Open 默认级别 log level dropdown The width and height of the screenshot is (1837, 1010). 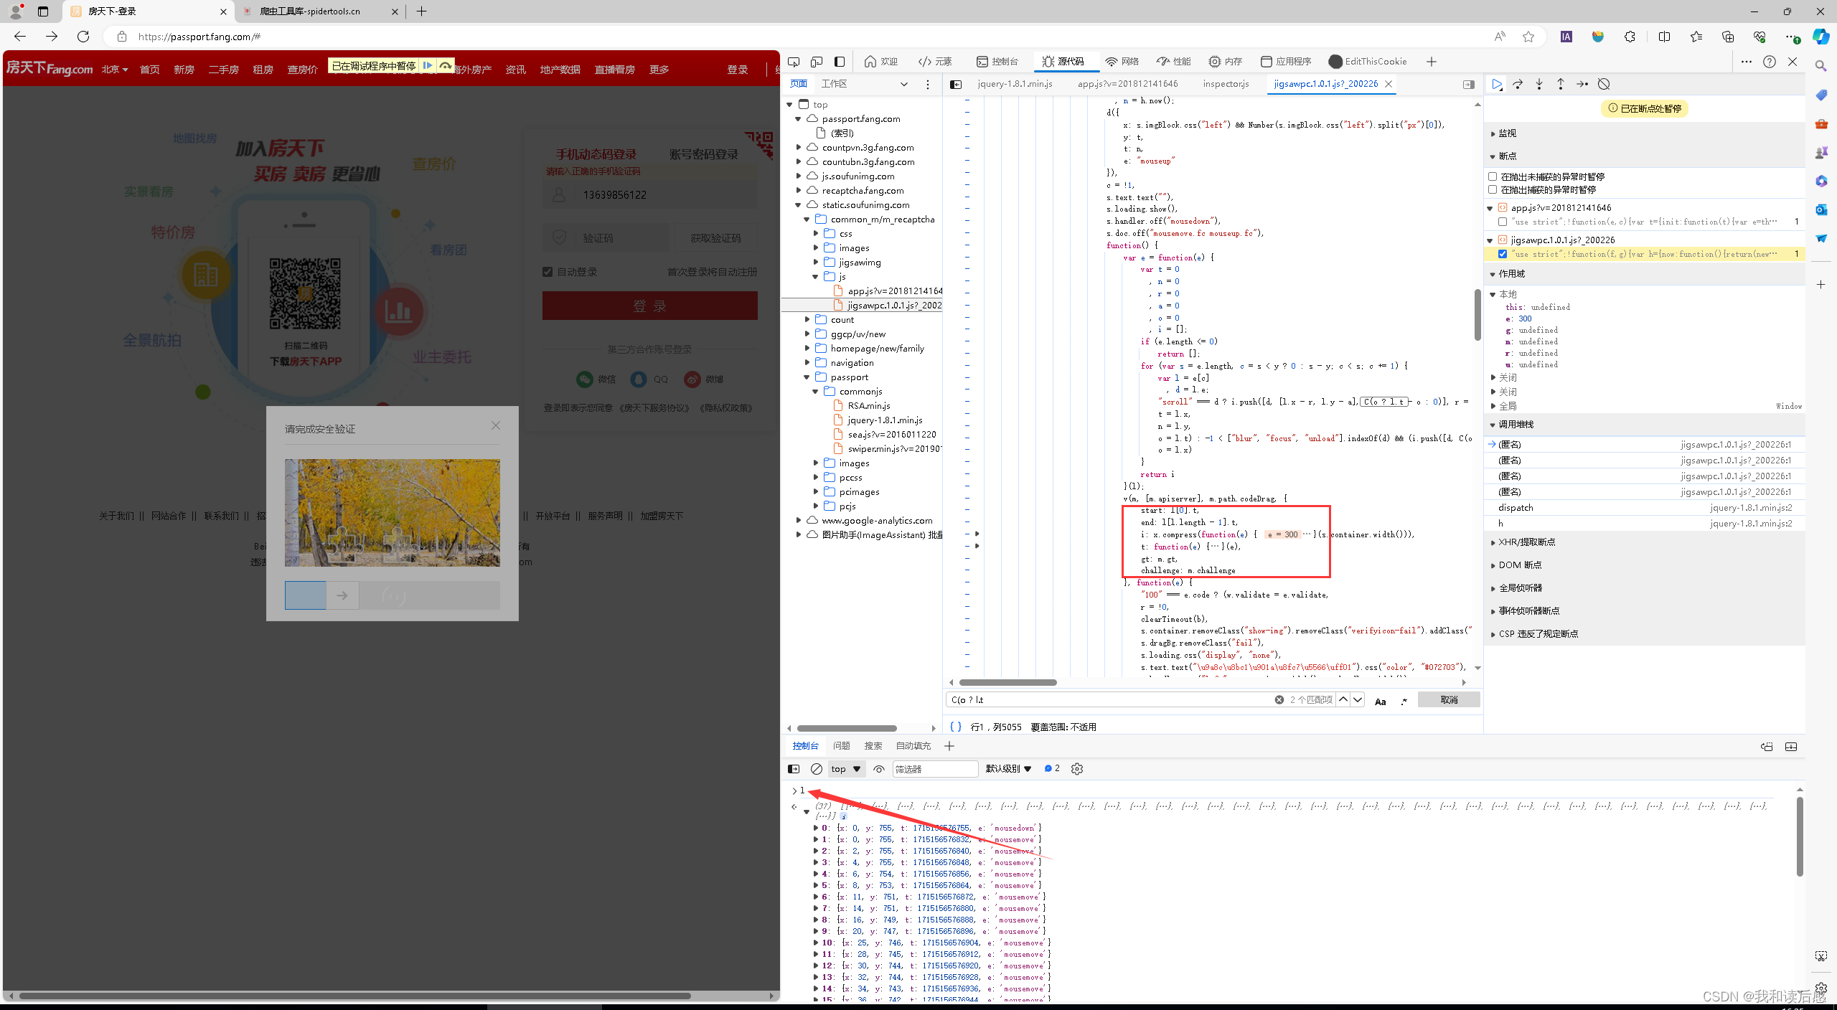pos(1008,769)
